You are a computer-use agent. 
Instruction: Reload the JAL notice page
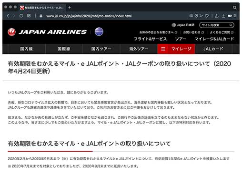[21, 16]
